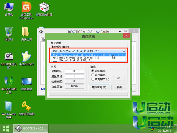
Task: Minimize the BOOTICE window
Action: pyautogui.click(x=120, y=31)
